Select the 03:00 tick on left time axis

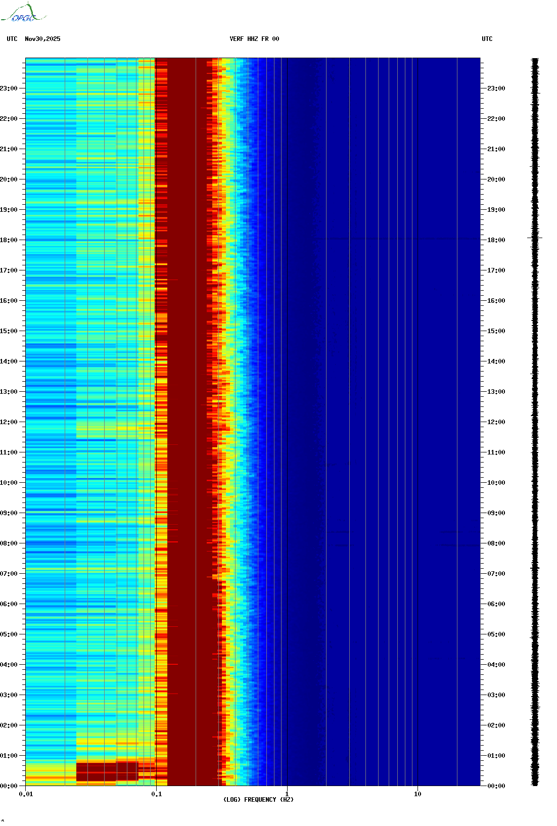(9, 695)
